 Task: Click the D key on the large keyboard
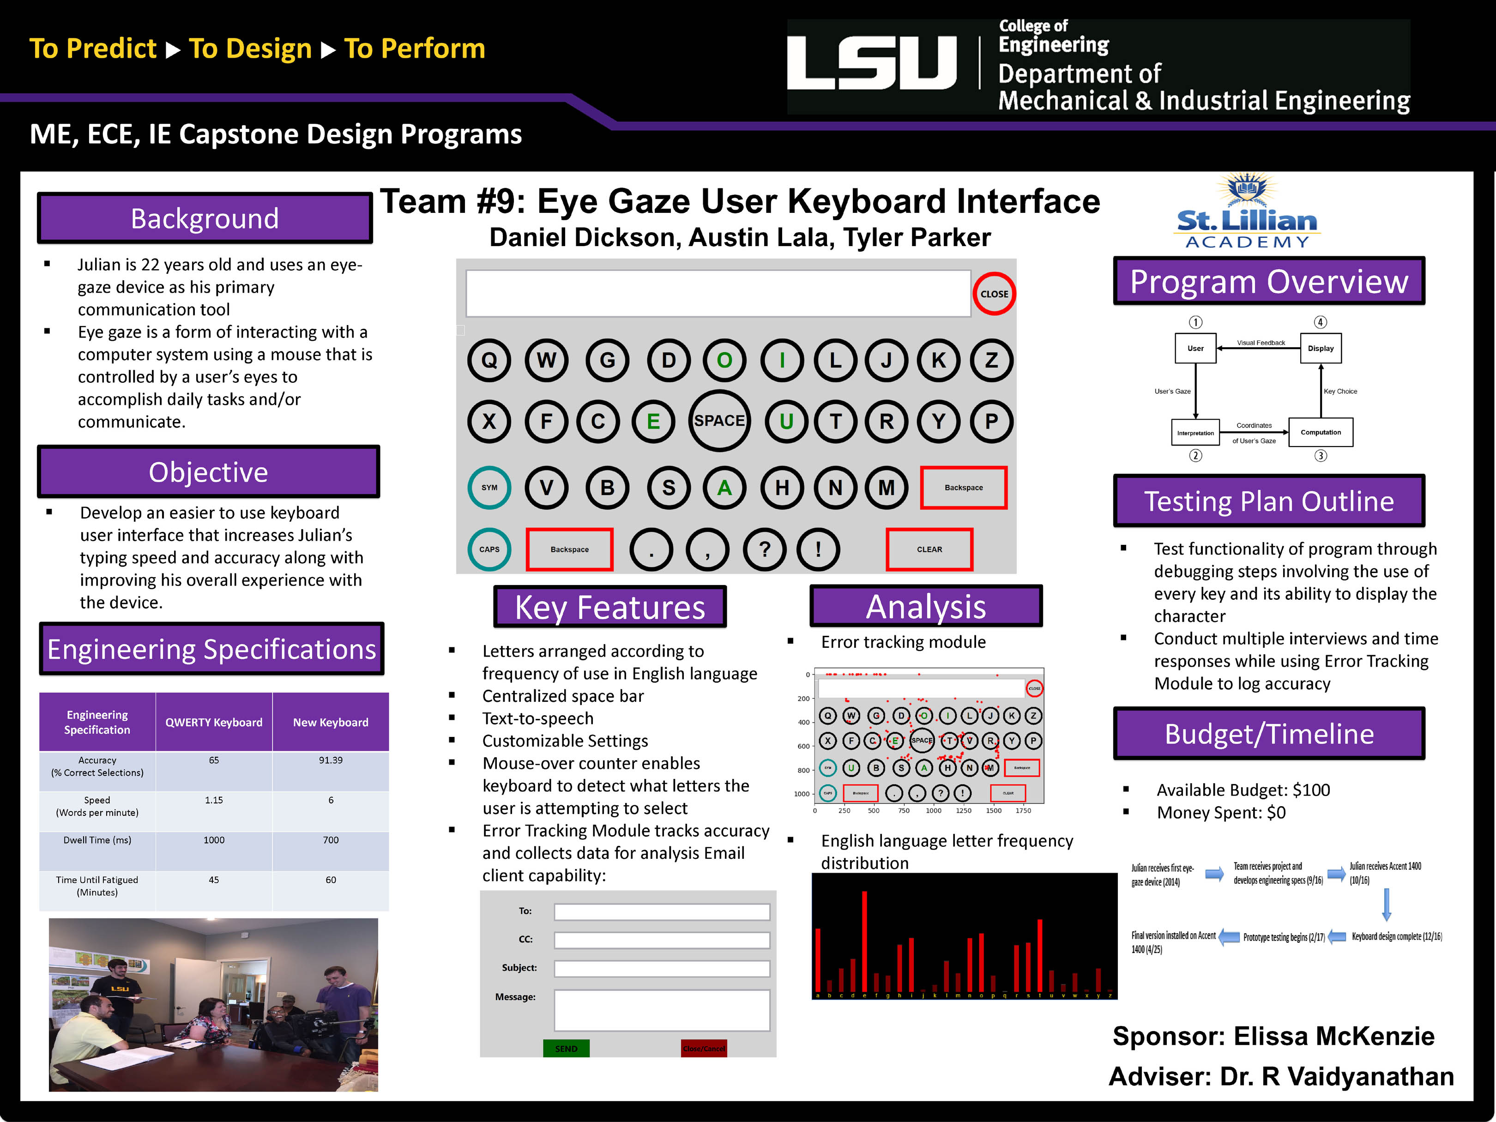coord(669,361)
